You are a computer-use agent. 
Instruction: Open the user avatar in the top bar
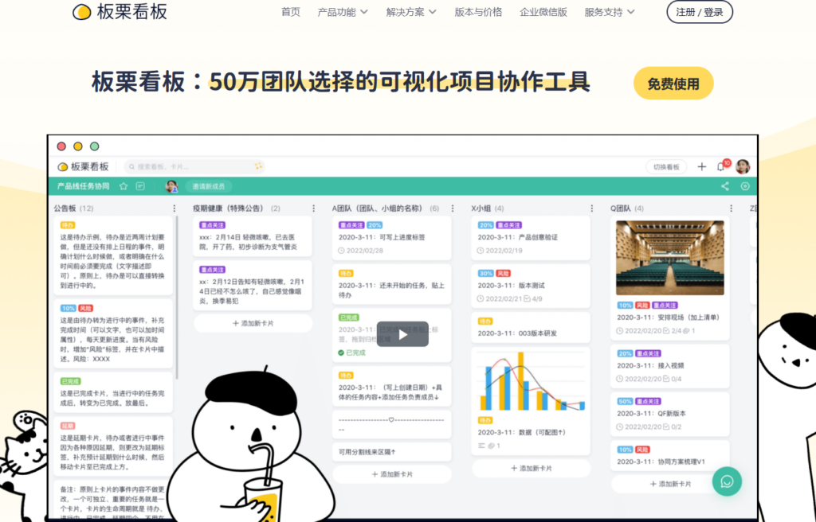[742, 166]
